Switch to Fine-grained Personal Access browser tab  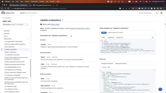[43, 5]
